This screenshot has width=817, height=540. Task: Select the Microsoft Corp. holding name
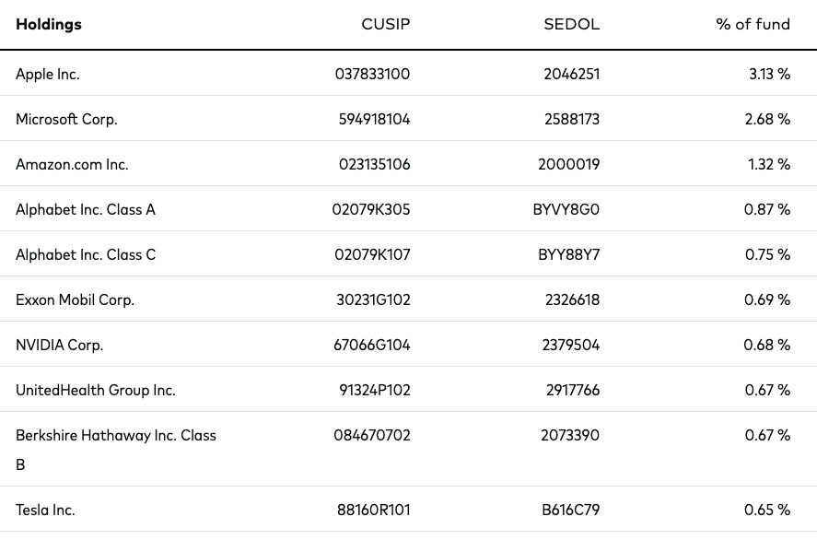(x=66, y=120)
